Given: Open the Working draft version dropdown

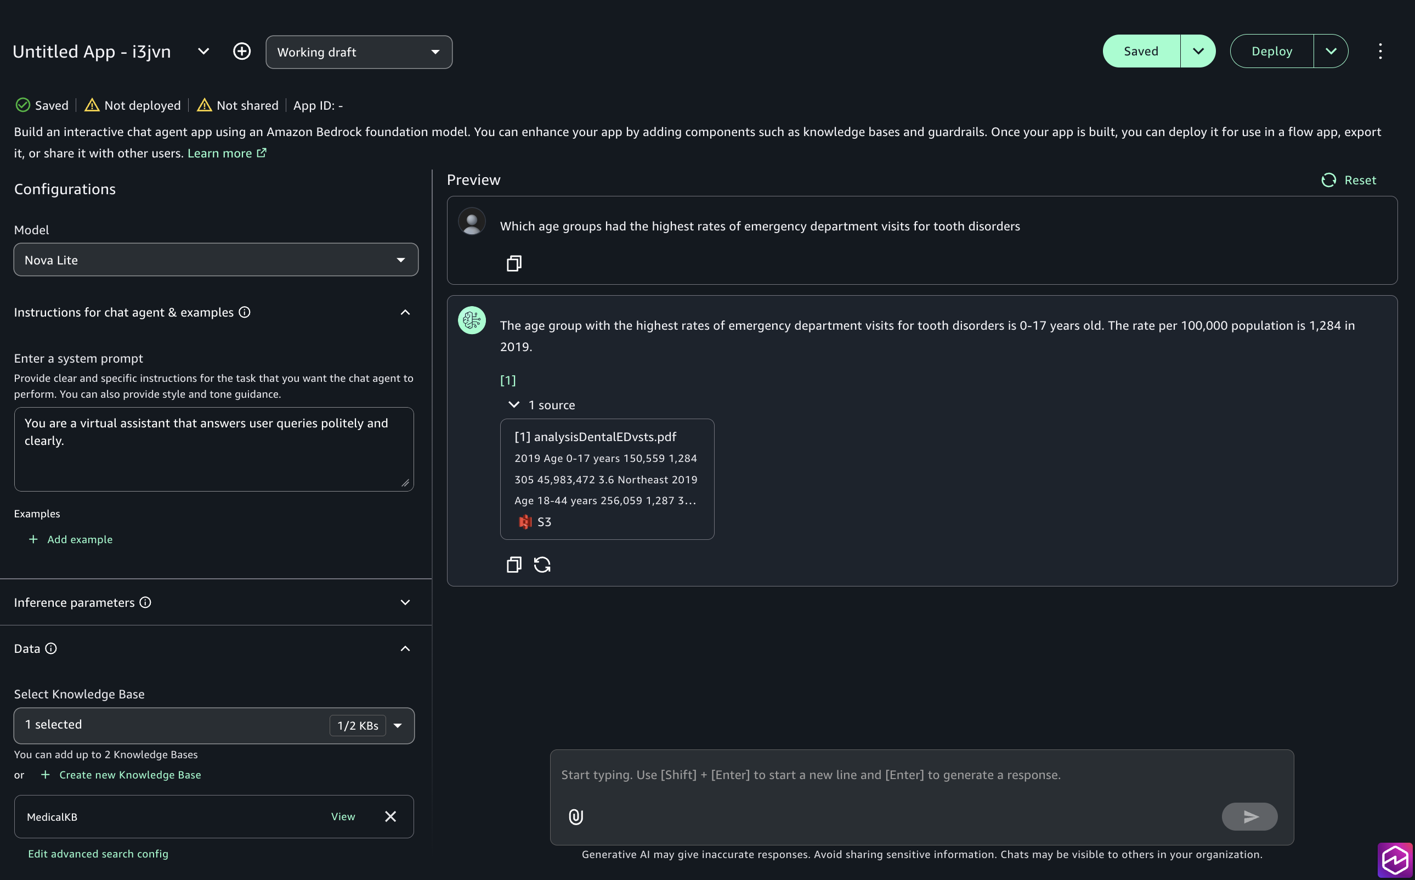Looking at the screenshot, I should (359, 52).
